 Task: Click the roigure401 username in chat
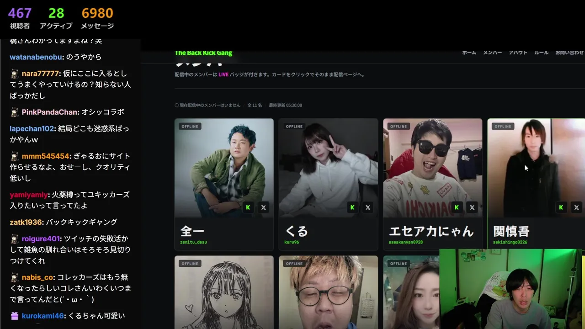click(x=41, y=239)
